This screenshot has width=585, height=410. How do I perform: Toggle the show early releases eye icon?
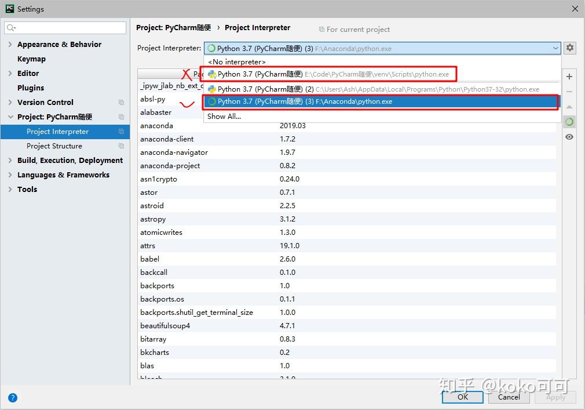tap(569, 137)
